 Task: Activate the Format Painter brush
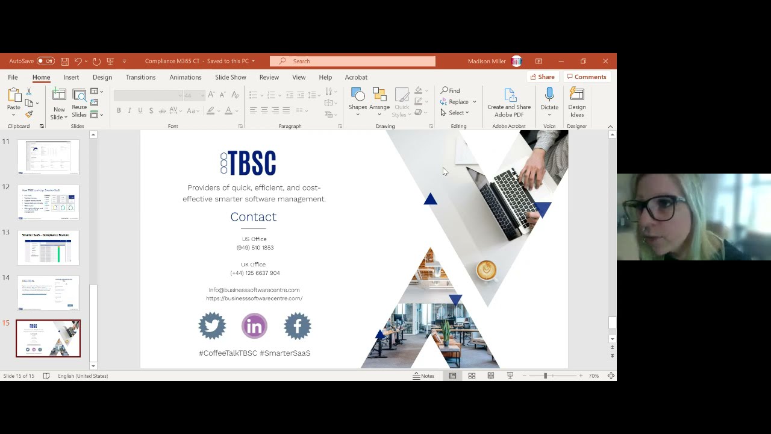(29, 115)
